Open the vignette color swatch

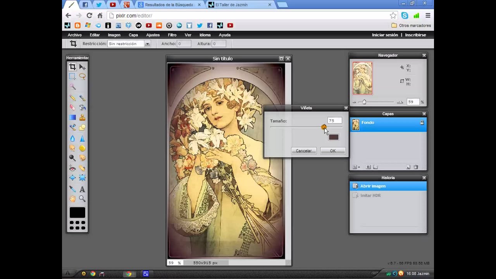click(x=334, y=137)
